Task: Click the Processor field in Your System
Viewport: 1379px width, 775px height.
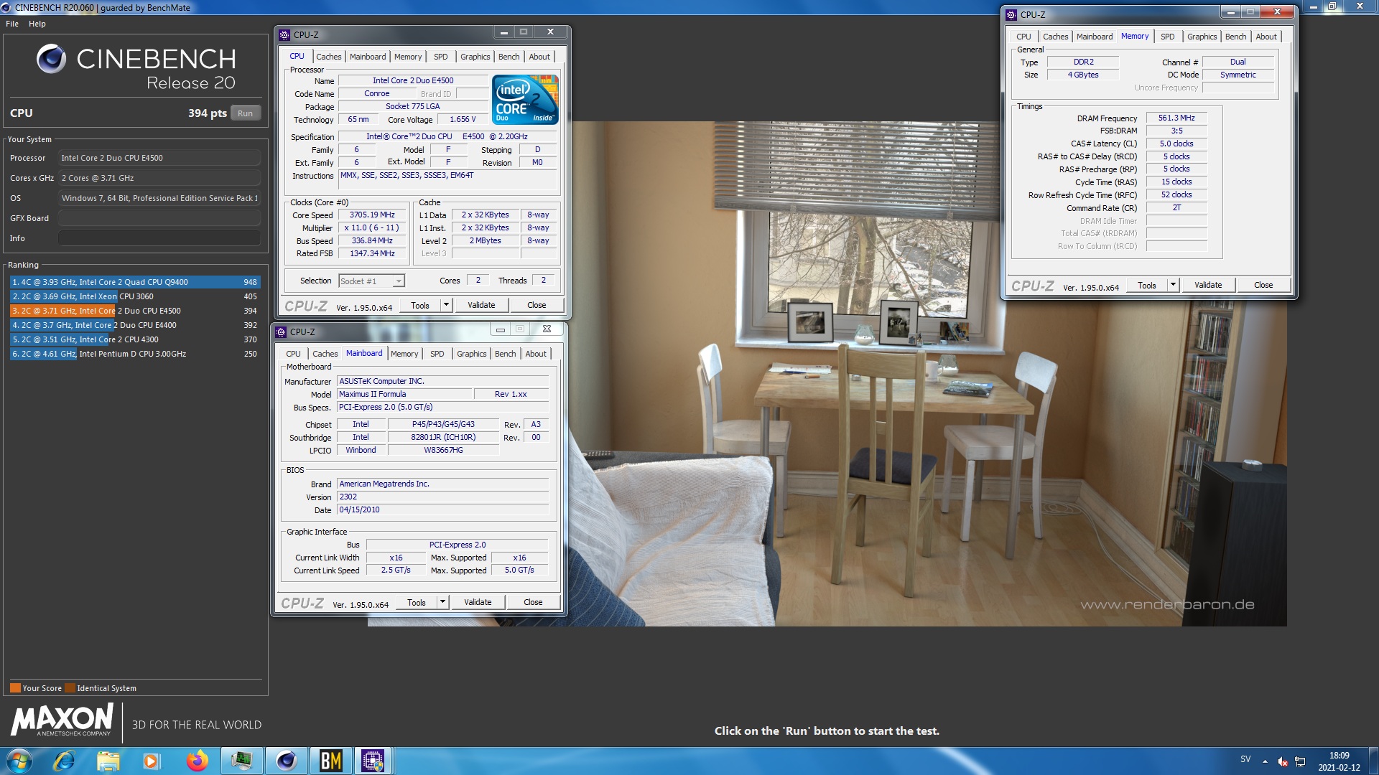Action: (159, 158)
